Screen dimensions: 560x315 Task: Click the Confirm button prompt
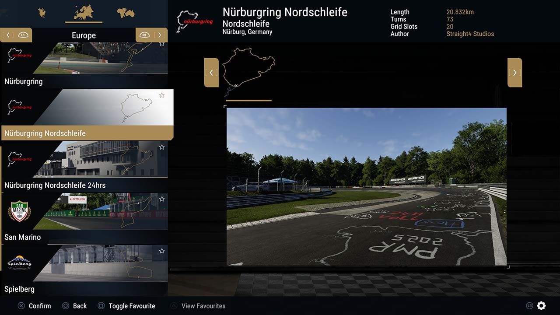click(34, 306)
